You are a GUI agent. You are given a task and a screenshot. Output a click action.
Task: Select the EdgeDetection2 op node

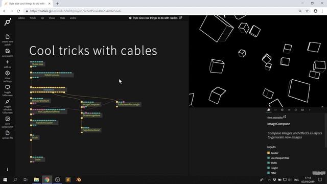click(x=91, y=130)
